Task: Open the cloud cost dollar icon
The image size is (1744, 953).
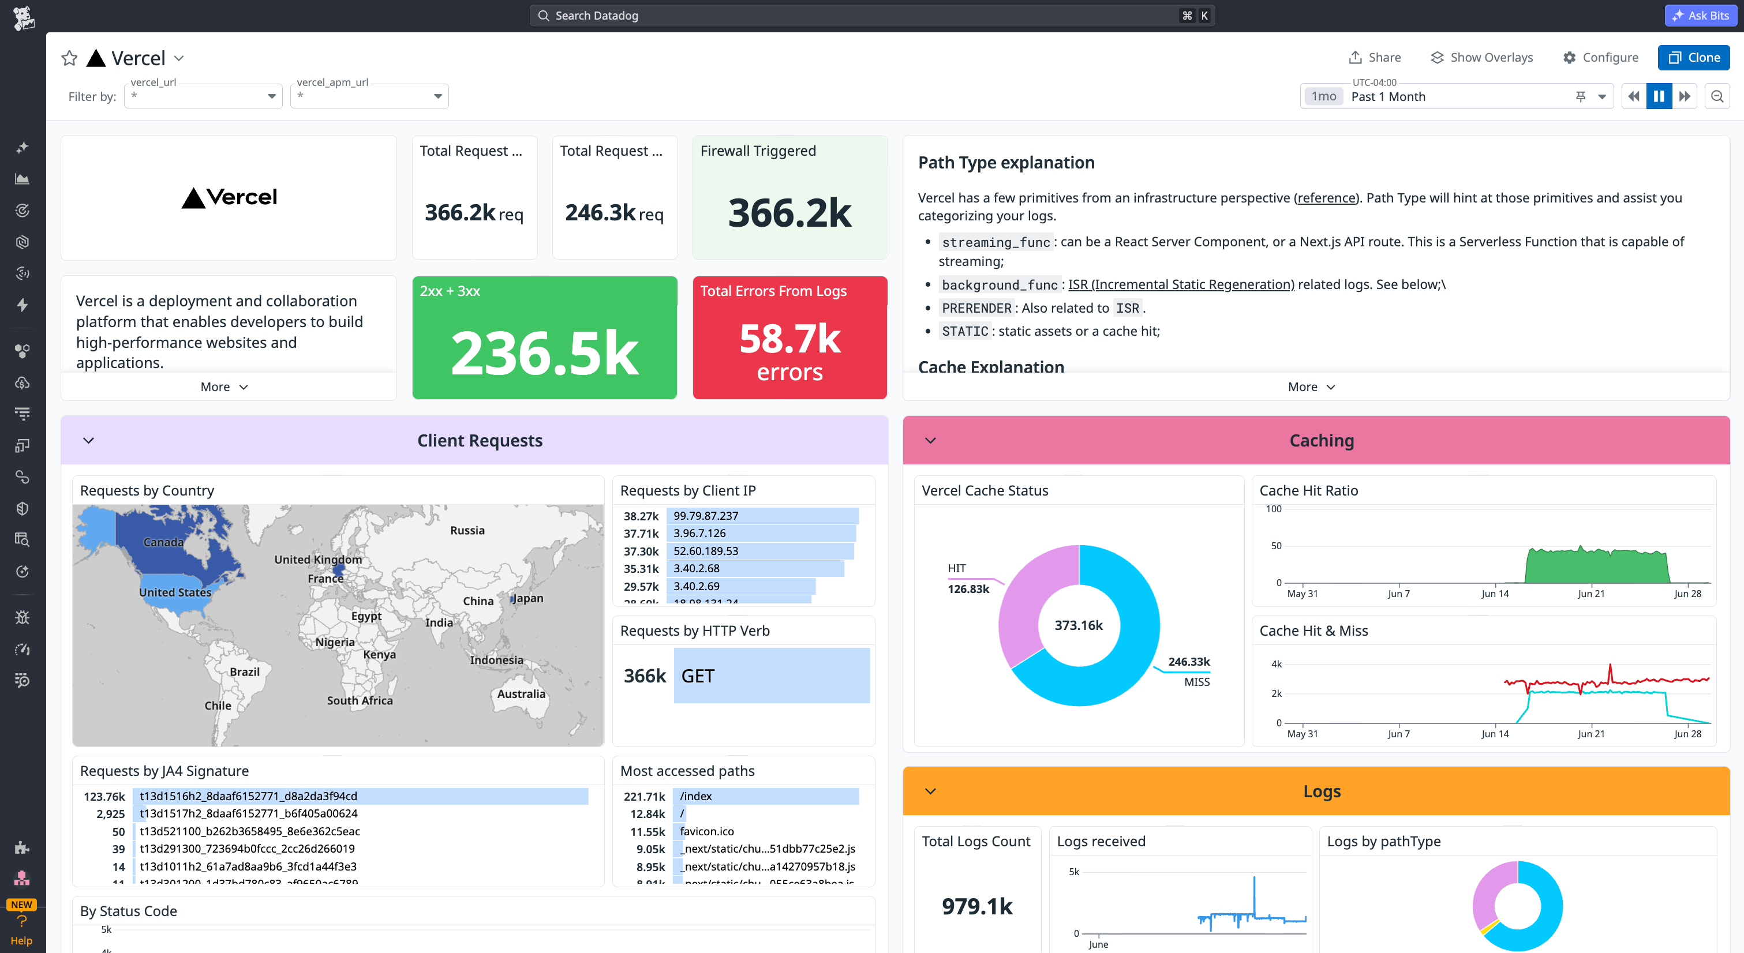Action: (x=23, y=382)
